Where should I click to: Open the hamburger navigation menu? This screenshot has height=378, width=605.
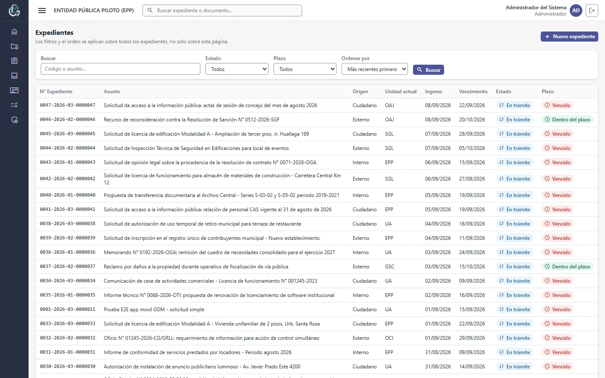coord(42,10)
